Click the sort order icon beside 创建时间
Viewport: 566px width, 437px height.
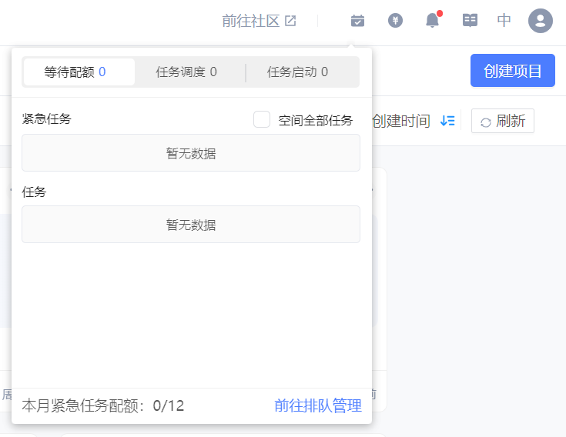(447, 121)
